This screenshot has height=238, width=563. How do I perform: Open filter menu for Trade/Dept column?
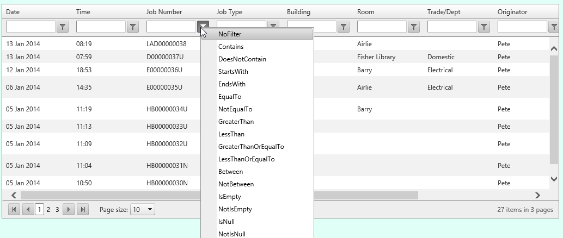[484, 27]
